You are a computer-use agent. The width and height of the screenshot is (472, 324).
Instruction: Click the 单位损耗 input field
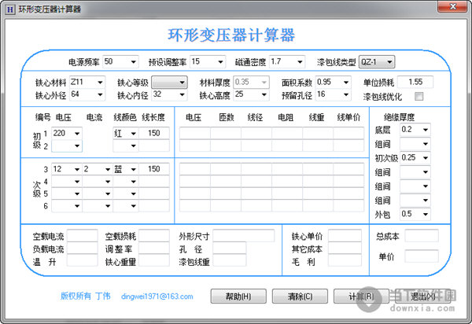[415, 82]
